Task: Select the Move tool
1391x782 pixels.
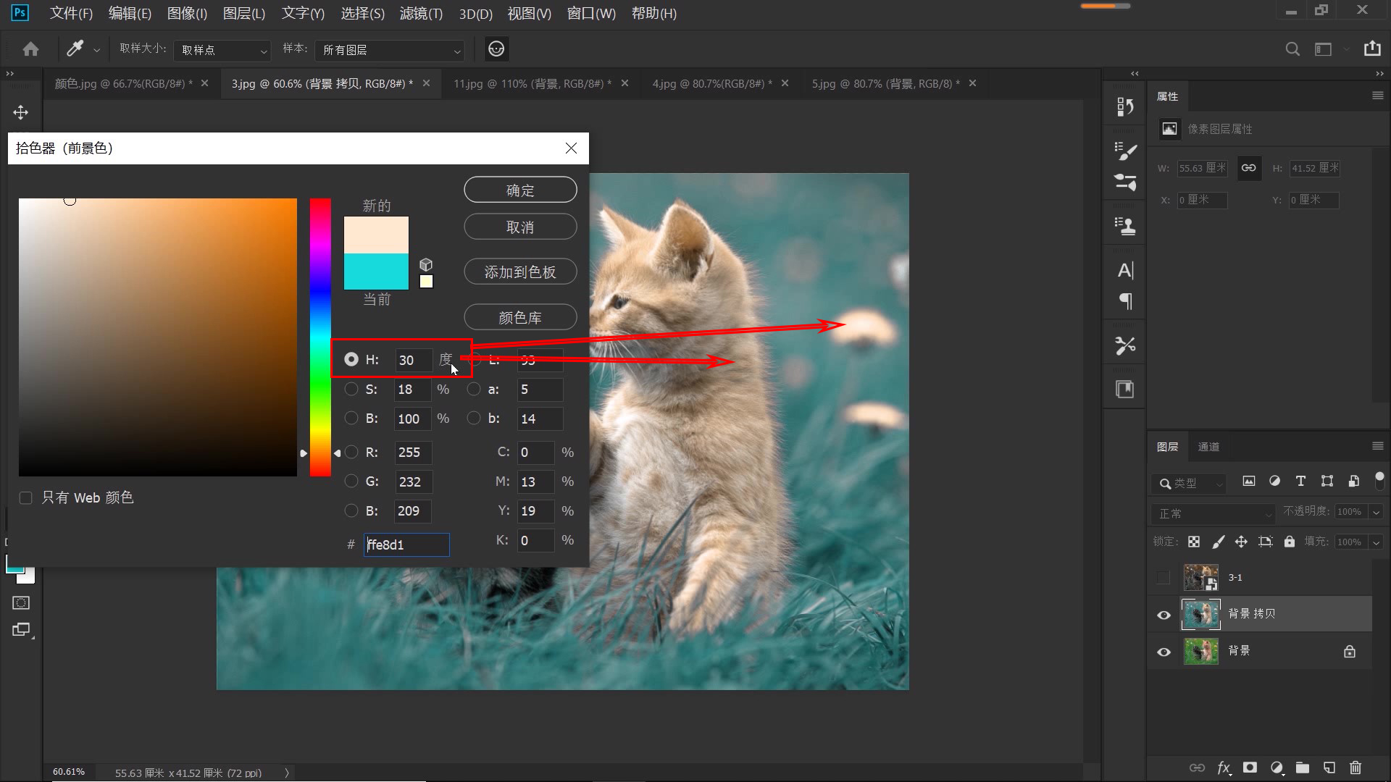Action: point(20,112)
